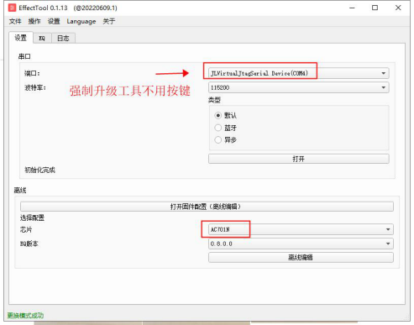414x325 pixels.
Task: Select the 默认 radio button
Action: [x=218, y=115]
